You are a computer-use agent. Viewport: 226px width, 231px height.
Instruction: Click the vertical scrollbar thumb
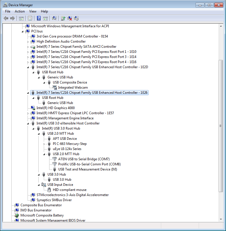221,126
